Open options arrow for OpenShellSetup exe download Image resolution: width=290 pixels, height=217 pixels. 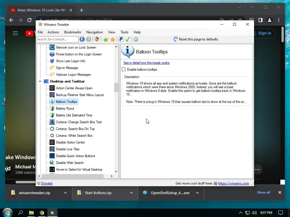pyautogui.click(x=197, y=193)
